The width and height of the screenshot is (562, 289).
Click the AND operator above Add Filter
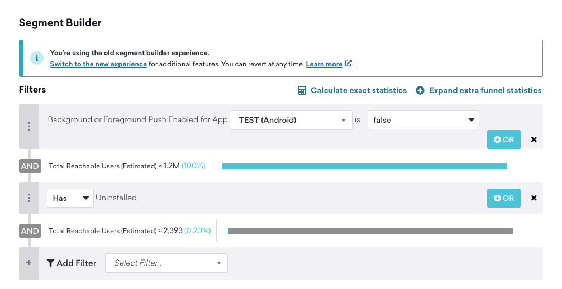(x=30, y=230)
